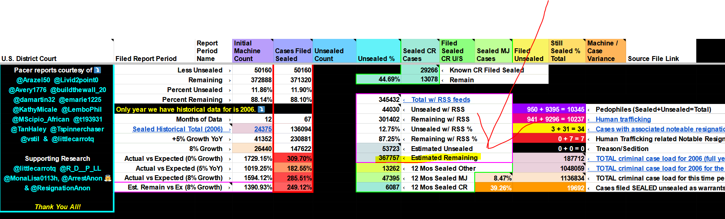Select the 'Filed Unsealed' yellow header cell

coord(531,51)
